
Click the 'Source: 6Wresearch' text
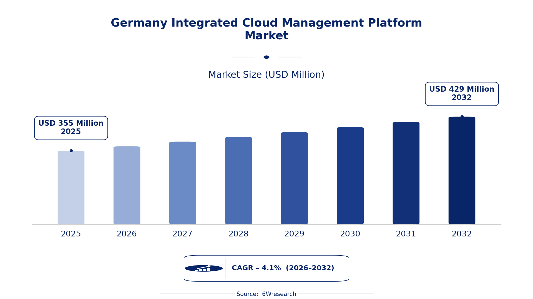(266, 294)
